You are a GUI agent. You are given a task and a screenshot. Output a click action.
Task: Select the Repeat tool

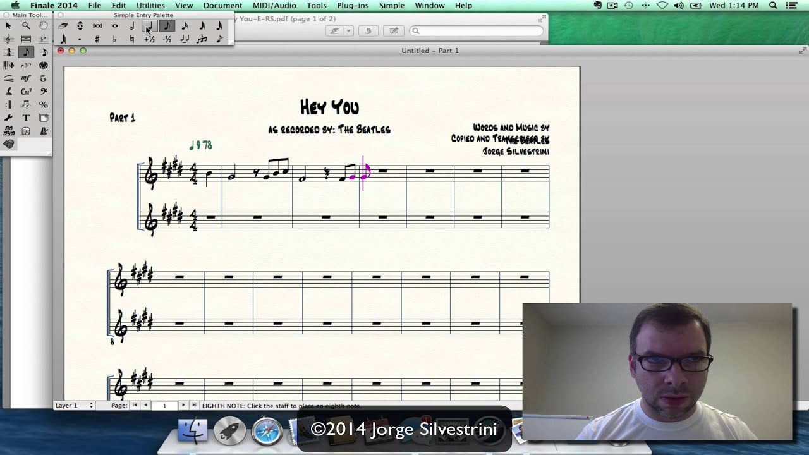tap(8, 104)
